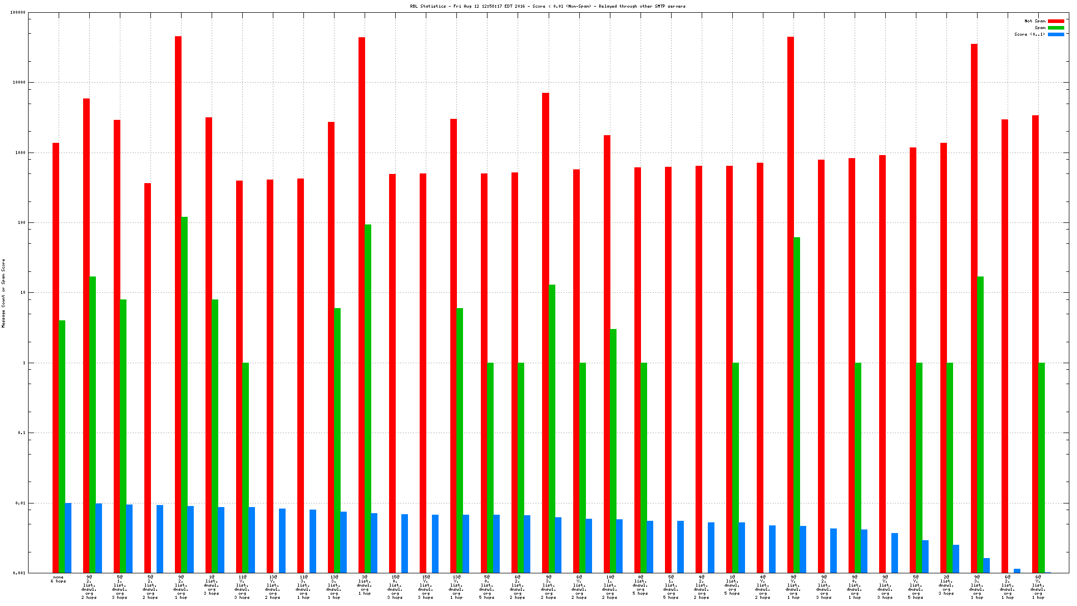Click the '3@ list.dnswl.org 1 hop' axis label
This screenshot has width=1077, height=606.
365,585
